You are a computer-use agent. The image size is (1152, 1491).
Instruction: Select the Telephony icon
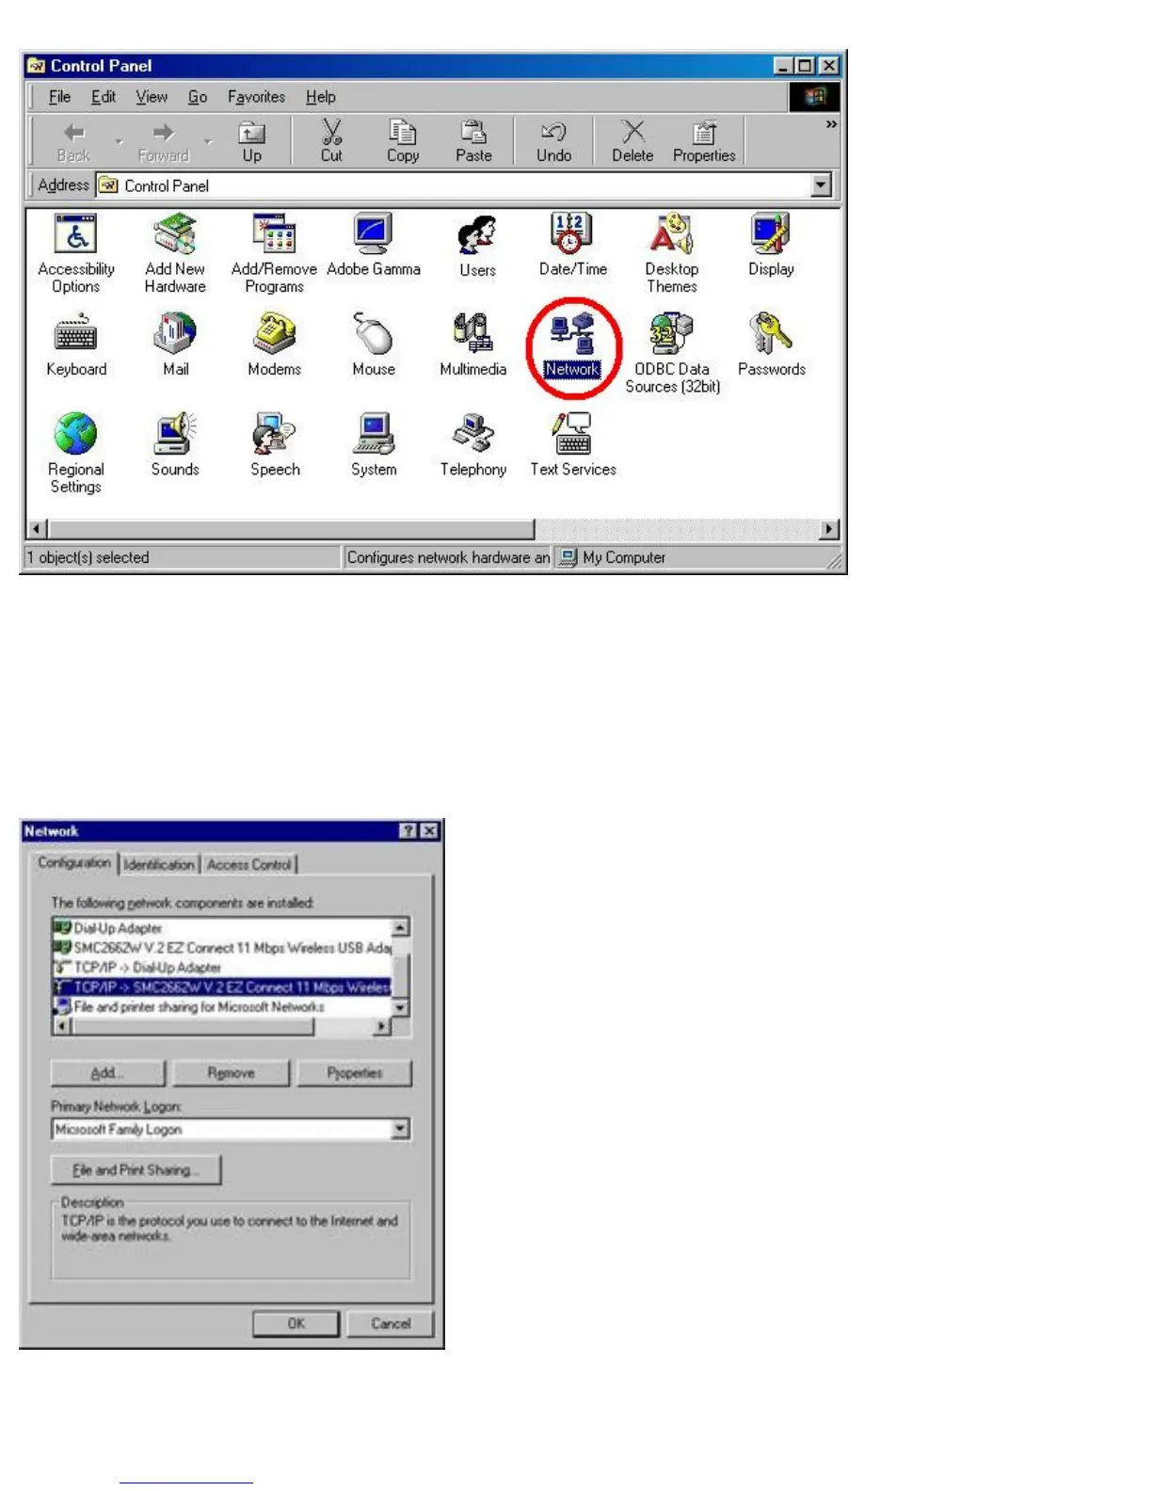coord(472,445)
